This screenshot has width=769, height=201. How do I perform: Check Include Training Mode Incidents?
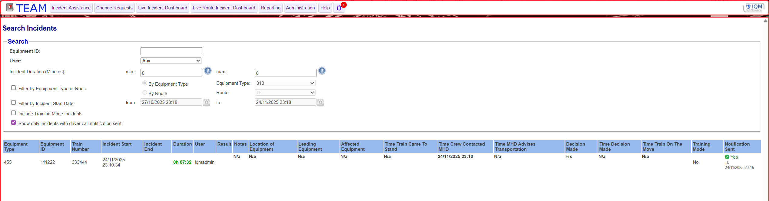[14, 113]
